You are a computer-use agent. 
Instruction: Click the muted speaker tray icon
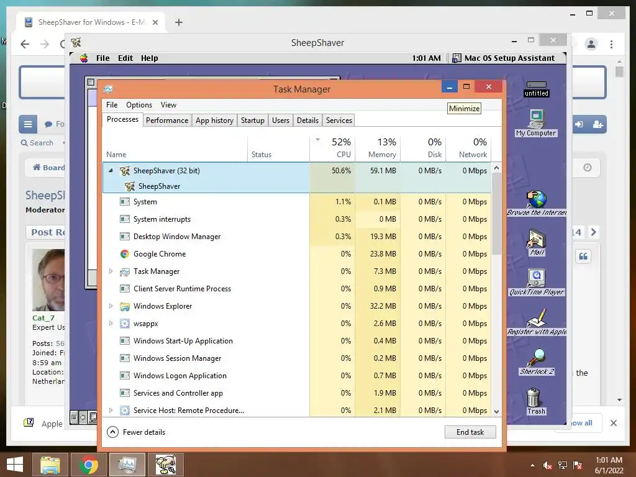click(547, 465)
